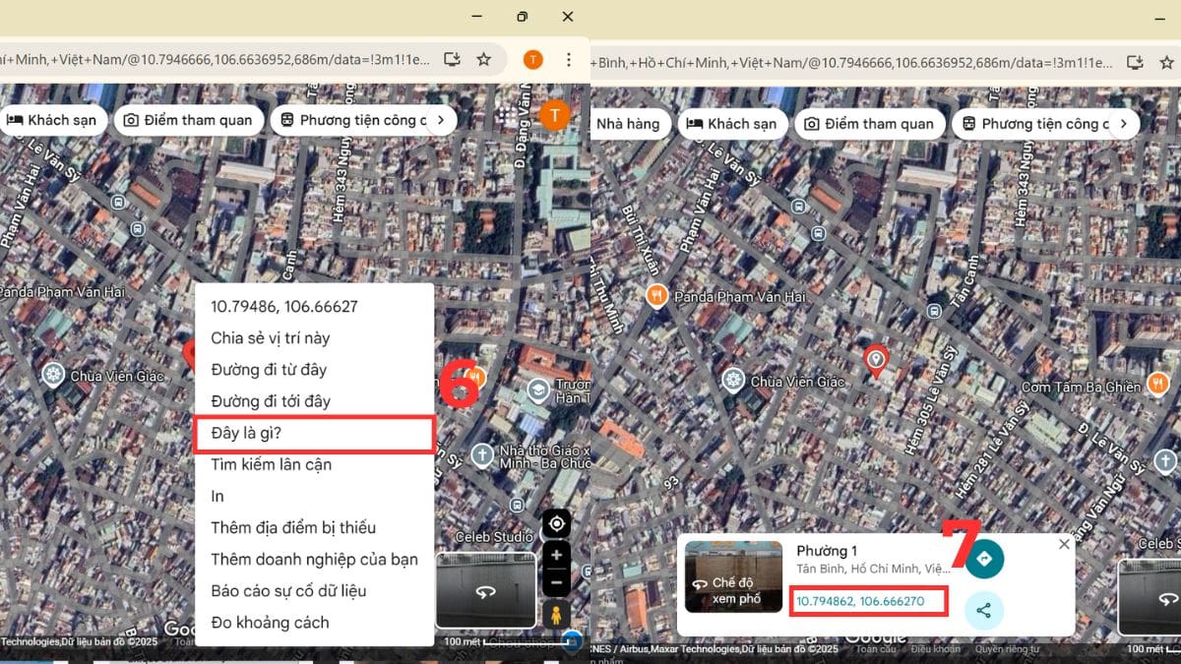
Task: Click Cơm Tấm Ba Ghiền restaurant marker
Action: click(1158, 384)
